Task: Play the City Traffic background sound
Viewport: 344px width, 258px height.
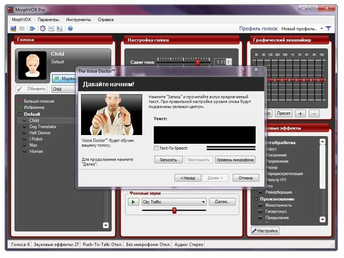Action: click(x=133, y=202)
